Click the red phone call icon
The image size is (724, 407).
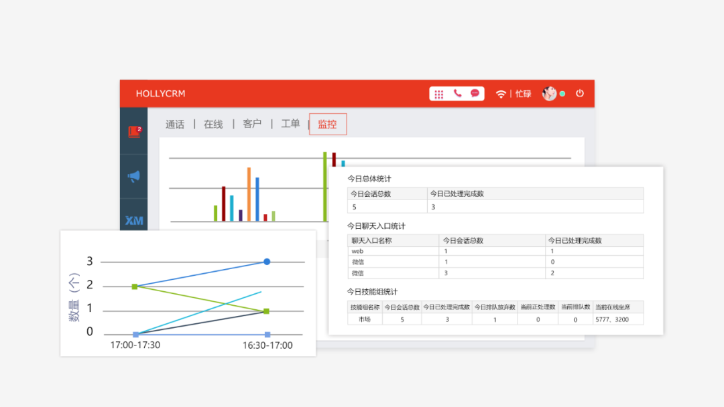(x=457, y=94)
